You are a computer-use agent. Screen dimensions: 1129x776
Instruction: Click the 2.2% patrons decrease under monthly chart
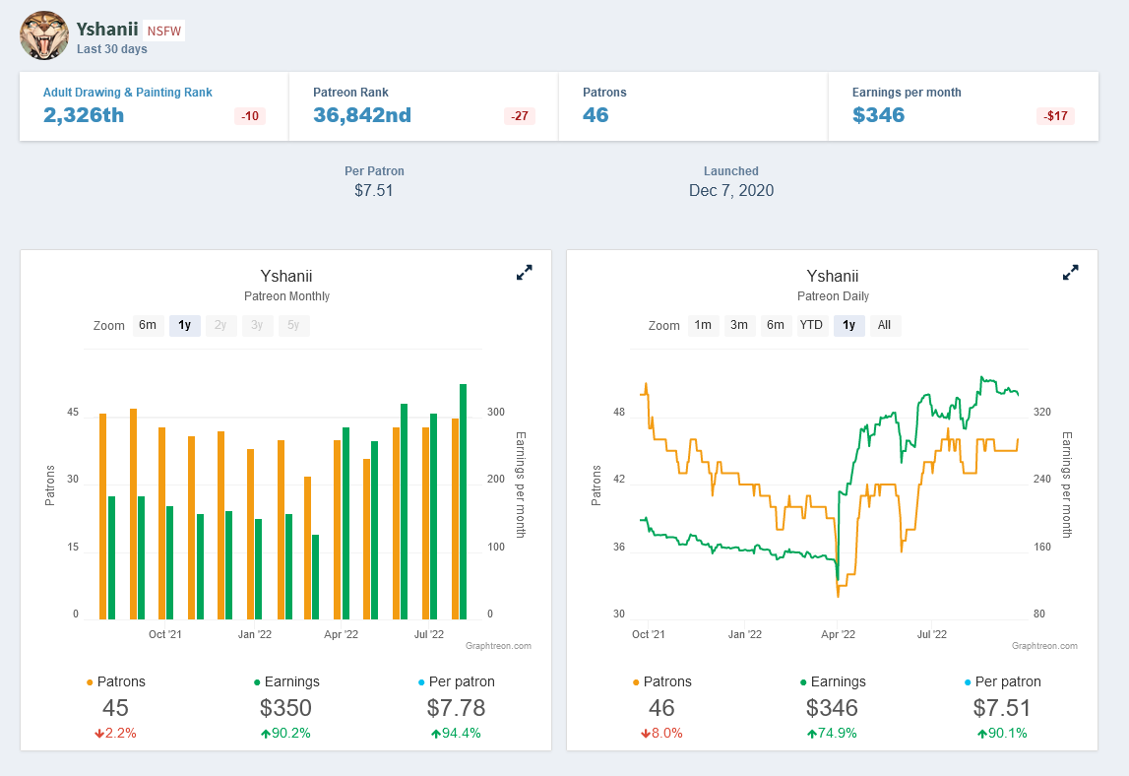click(x=115, y=734)
